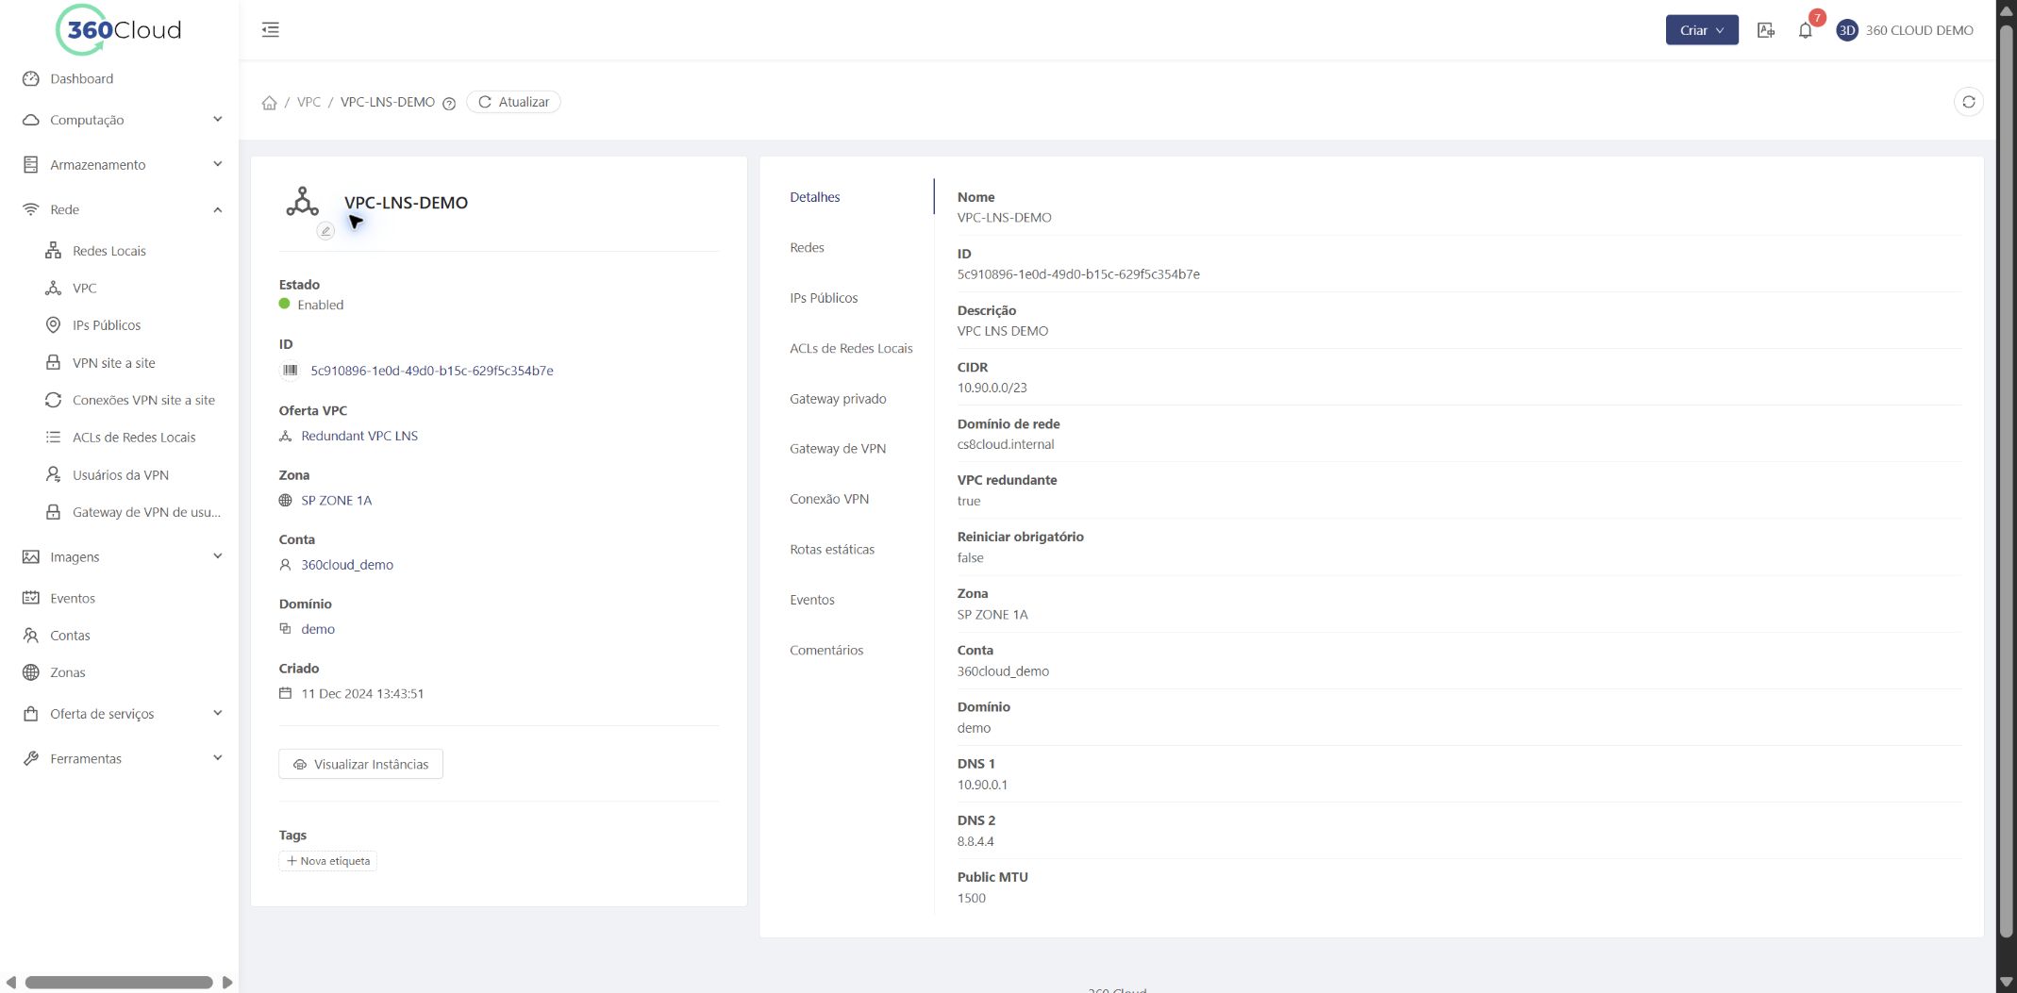Open the Redundant VPC LNS link
Screen dimensions: 2017x993
359,436
